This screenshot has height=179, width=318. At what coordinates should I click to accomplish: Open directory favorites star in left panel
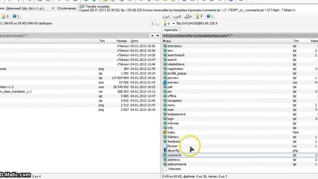[x=153, y=36]
